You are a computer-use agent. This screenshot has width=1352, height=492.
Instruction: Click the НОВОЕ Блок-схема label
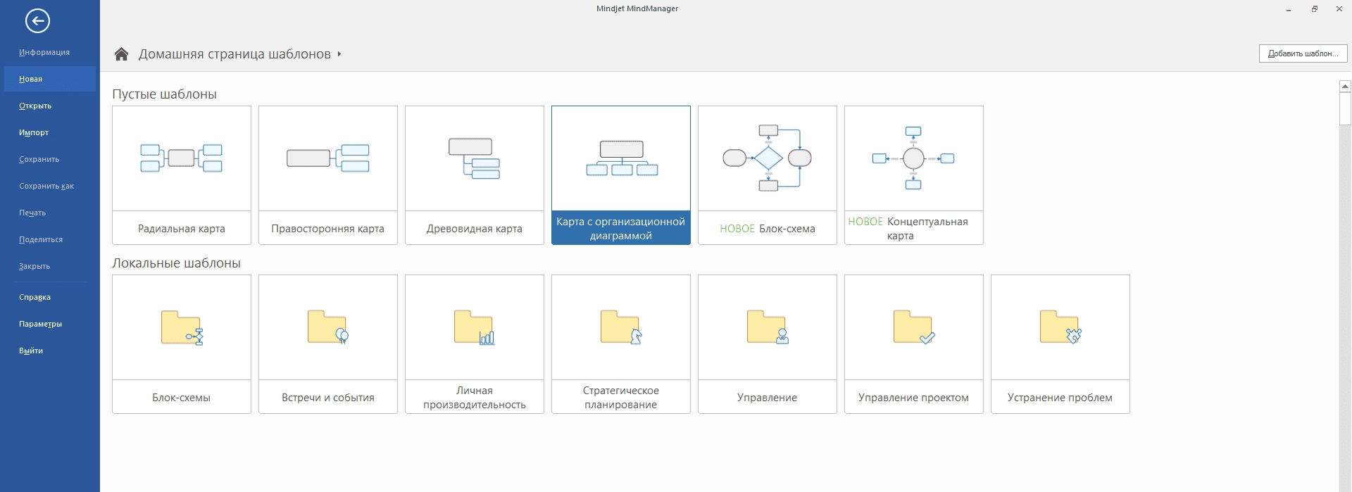(x=768, y=229)
